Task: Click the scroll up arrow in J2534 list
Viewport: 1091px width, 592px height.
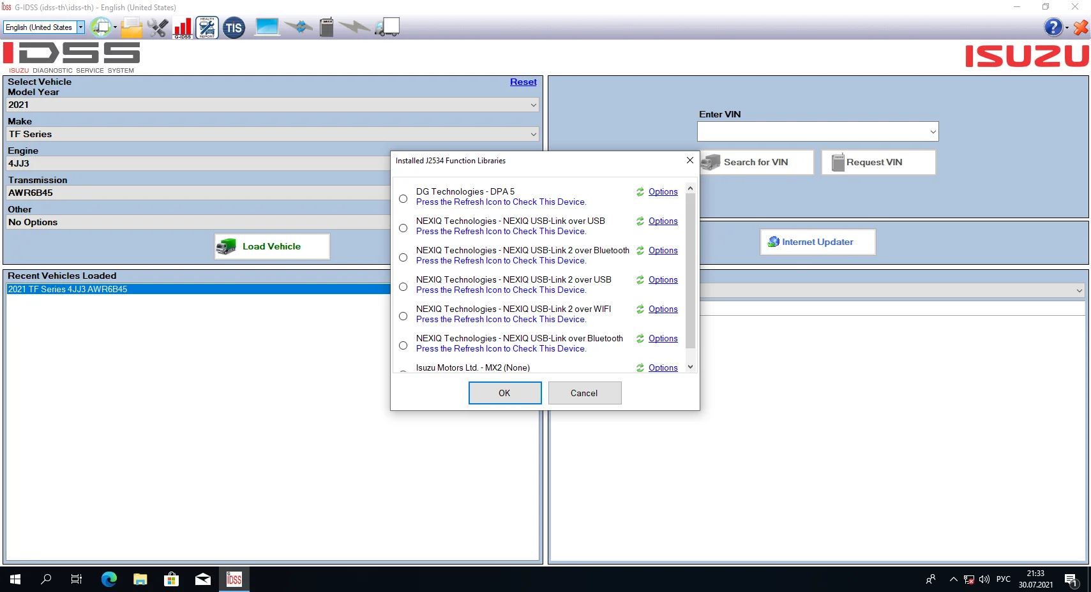Action: tap(690, 189)
